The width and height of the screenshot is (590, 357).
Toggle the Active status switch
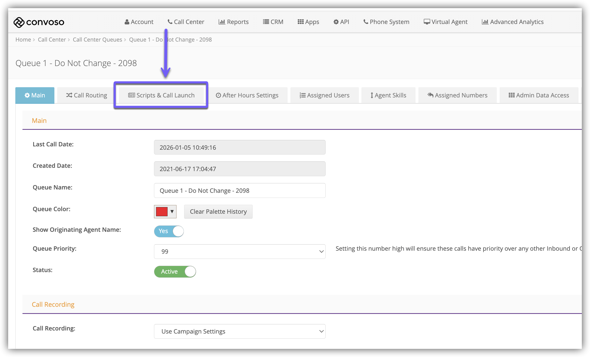175,272
